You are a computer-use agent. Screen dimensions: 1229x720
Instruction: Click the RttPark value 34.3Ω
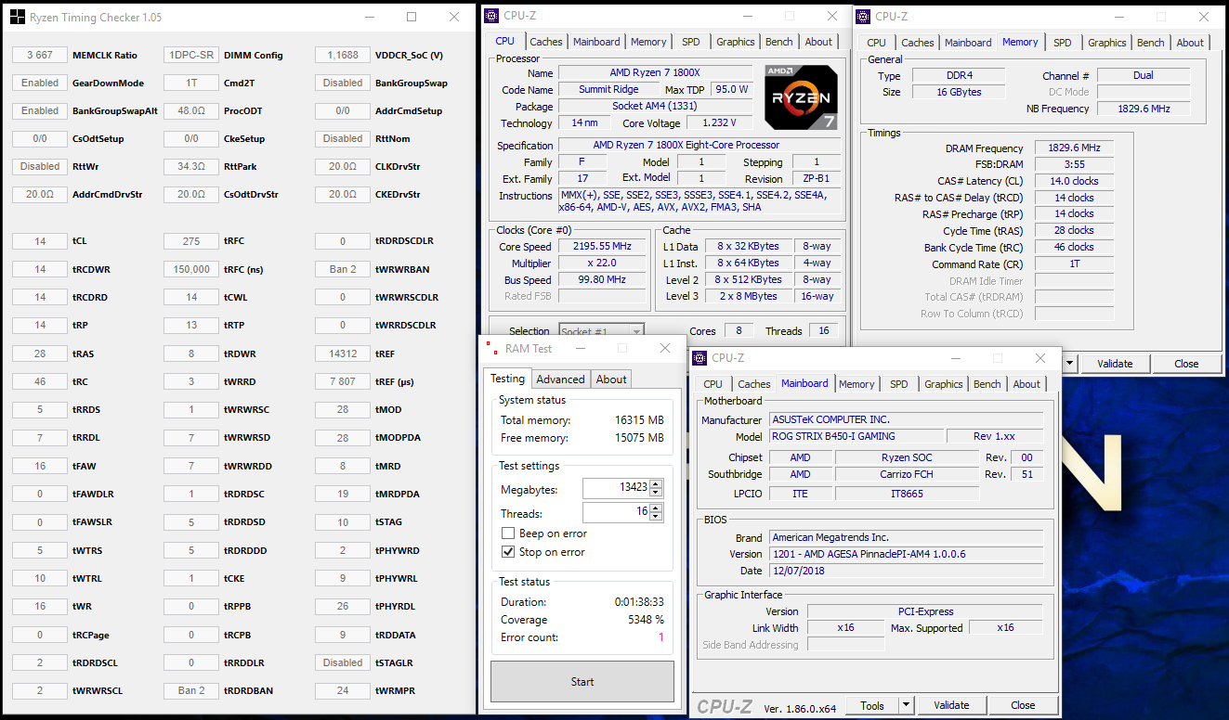tap(191, 166)
